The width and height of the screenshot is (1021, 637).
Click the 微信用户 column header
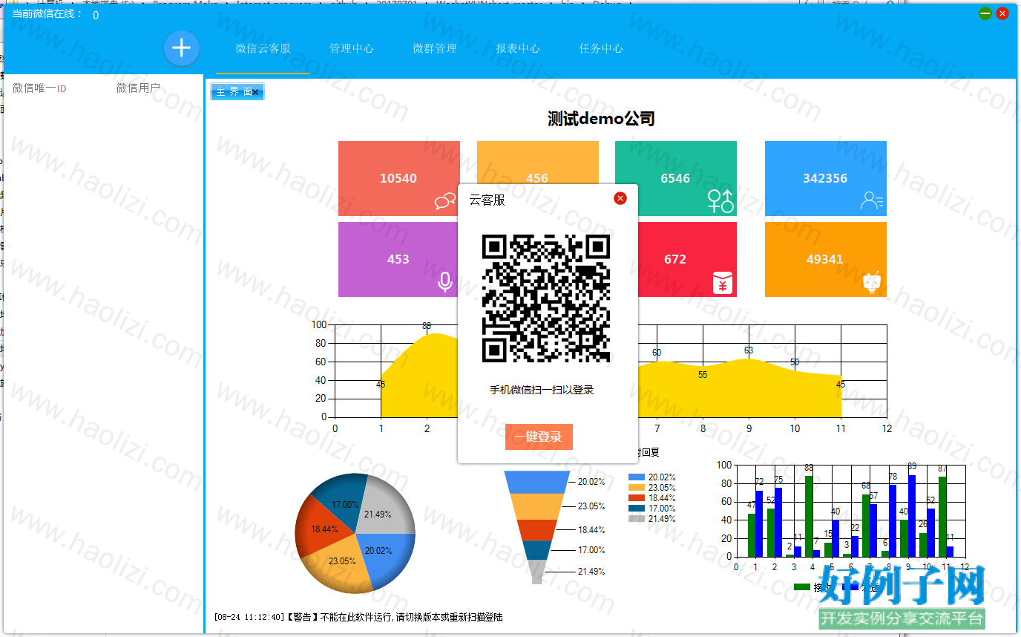click(x=138, y=88)
